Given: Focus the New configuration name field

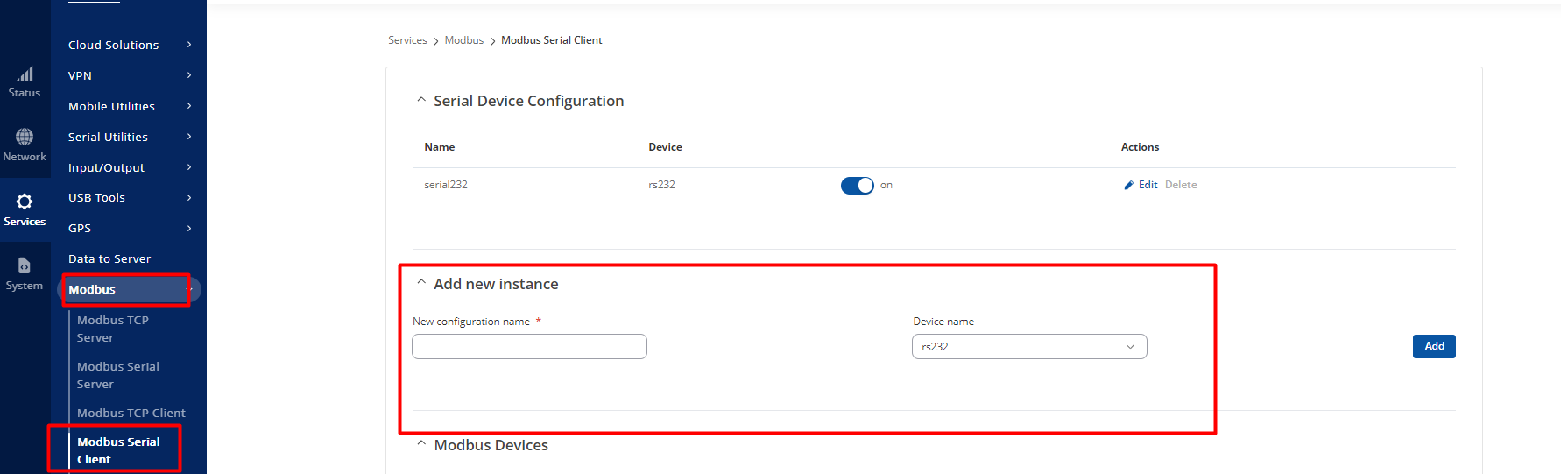Looking at the screenshot, I should click(x=529, y=347).
